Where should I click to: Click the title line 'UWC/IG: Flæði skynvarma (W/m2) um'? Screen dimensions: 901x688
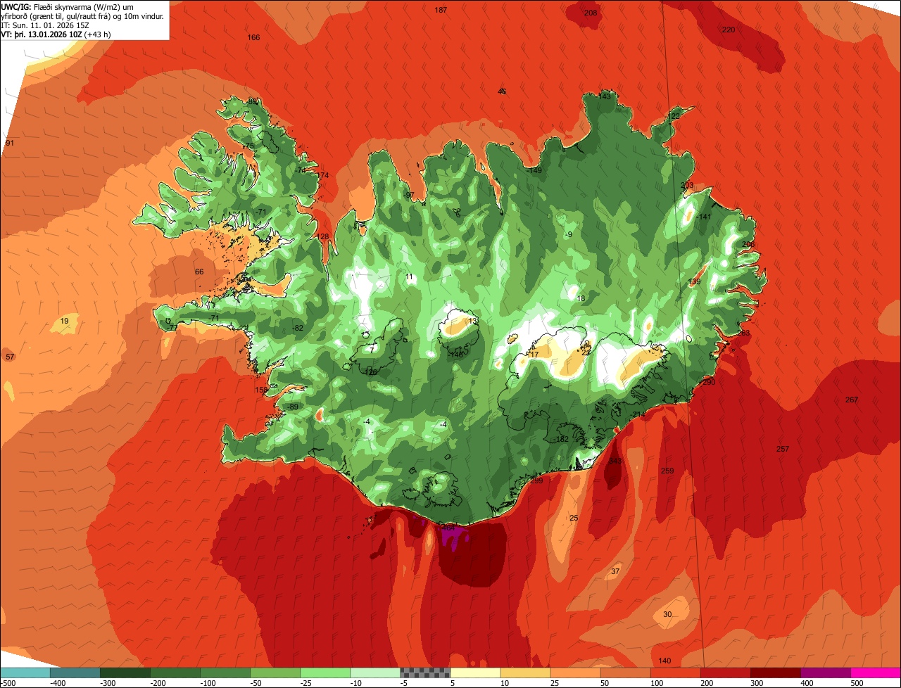coord(68,6)
